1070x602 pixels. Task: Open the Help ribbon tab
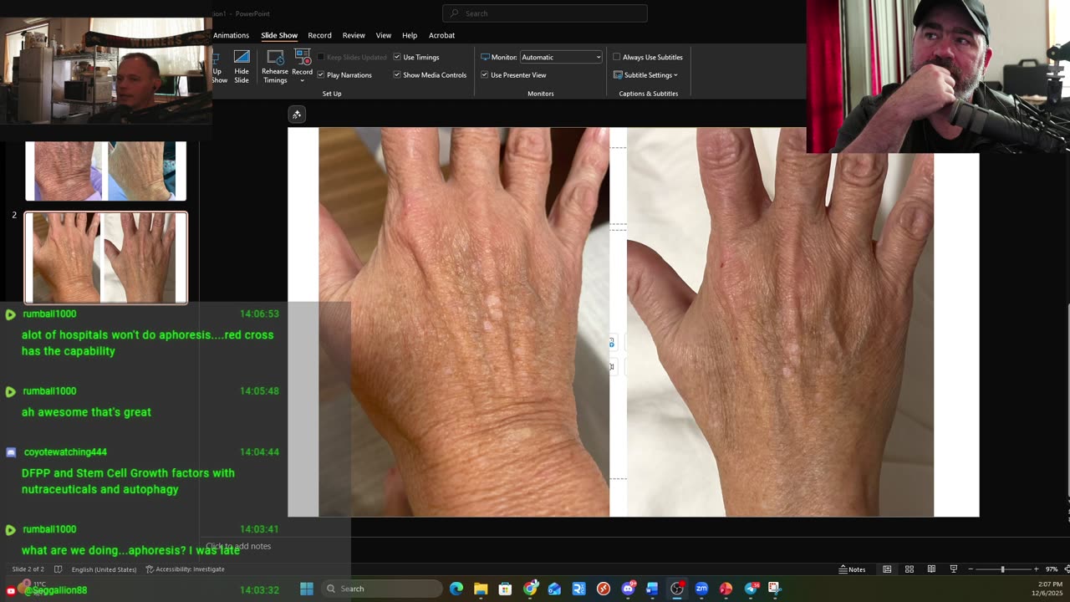(410, 35)
